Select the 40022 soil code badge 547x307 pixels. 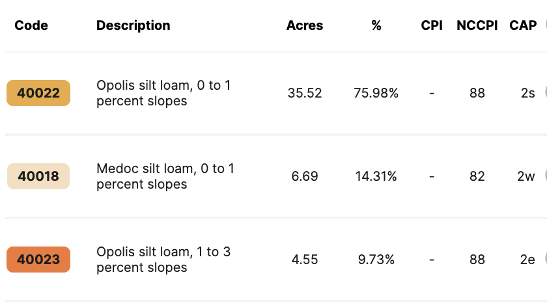point(38,93)
